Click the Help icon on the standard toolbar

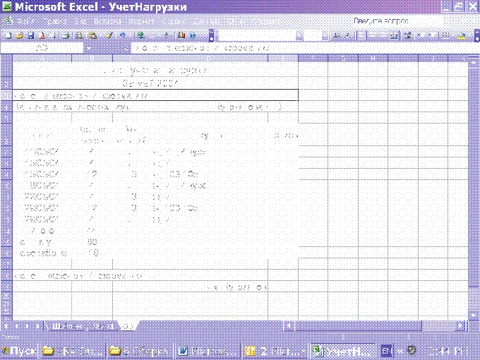[x=193, y=36]
